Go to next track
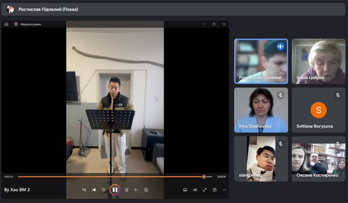348x203 pixels. pos(136,190)
